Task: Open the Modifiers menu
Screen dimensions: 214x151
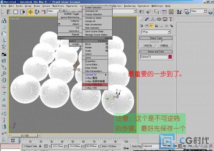Action: tap(58, 6)
